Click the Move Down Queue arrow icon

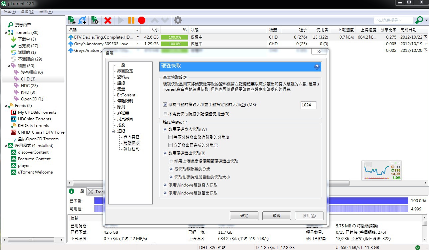[165, 21]
